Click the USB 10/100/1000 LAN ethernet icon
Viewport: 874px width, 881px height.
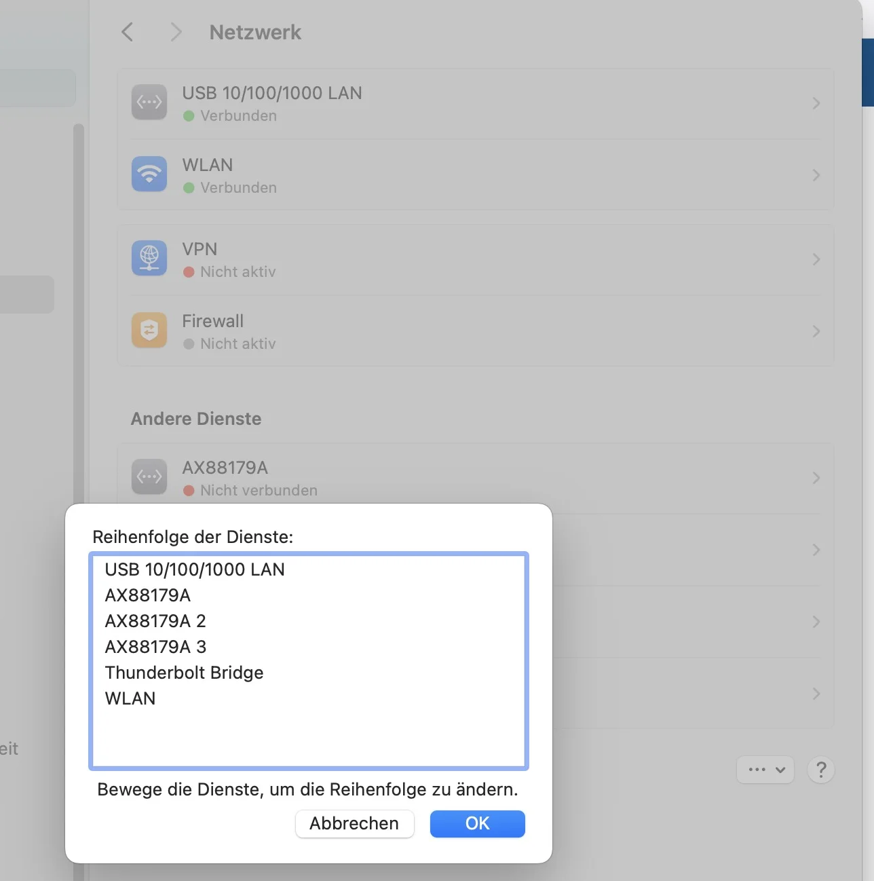click(x=149, y=102)
